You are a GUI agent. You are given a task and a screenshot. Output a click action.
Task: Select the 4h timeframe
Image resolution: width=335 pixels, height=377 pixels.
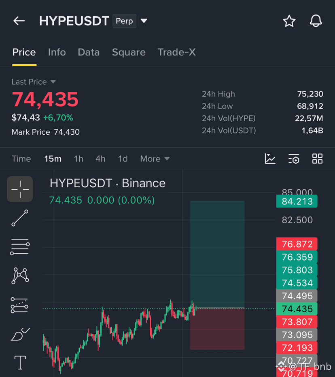tap(100, 159)
